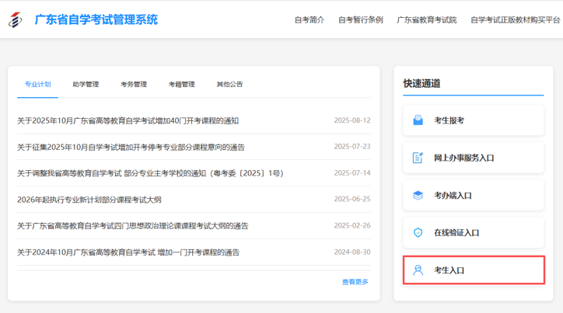Click the 广东省自学考试管理系统 title
Image resolution: width=563 pixels, height=313 pixels.
[96, 19]
